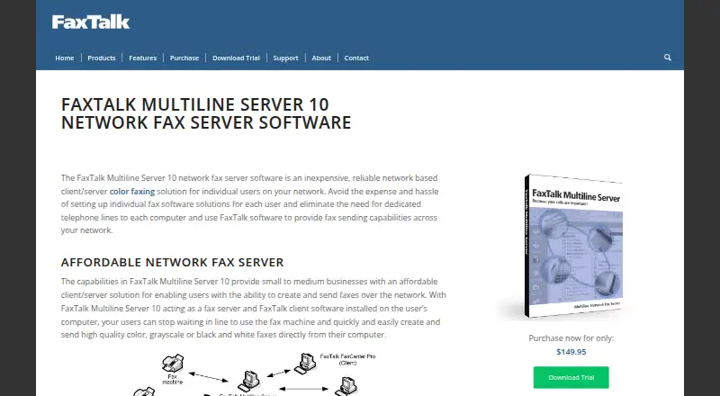Click the green Download Trial button
The width and height of the screenshot is (720, 396).
pyautogui.click(x=571, y=377)
